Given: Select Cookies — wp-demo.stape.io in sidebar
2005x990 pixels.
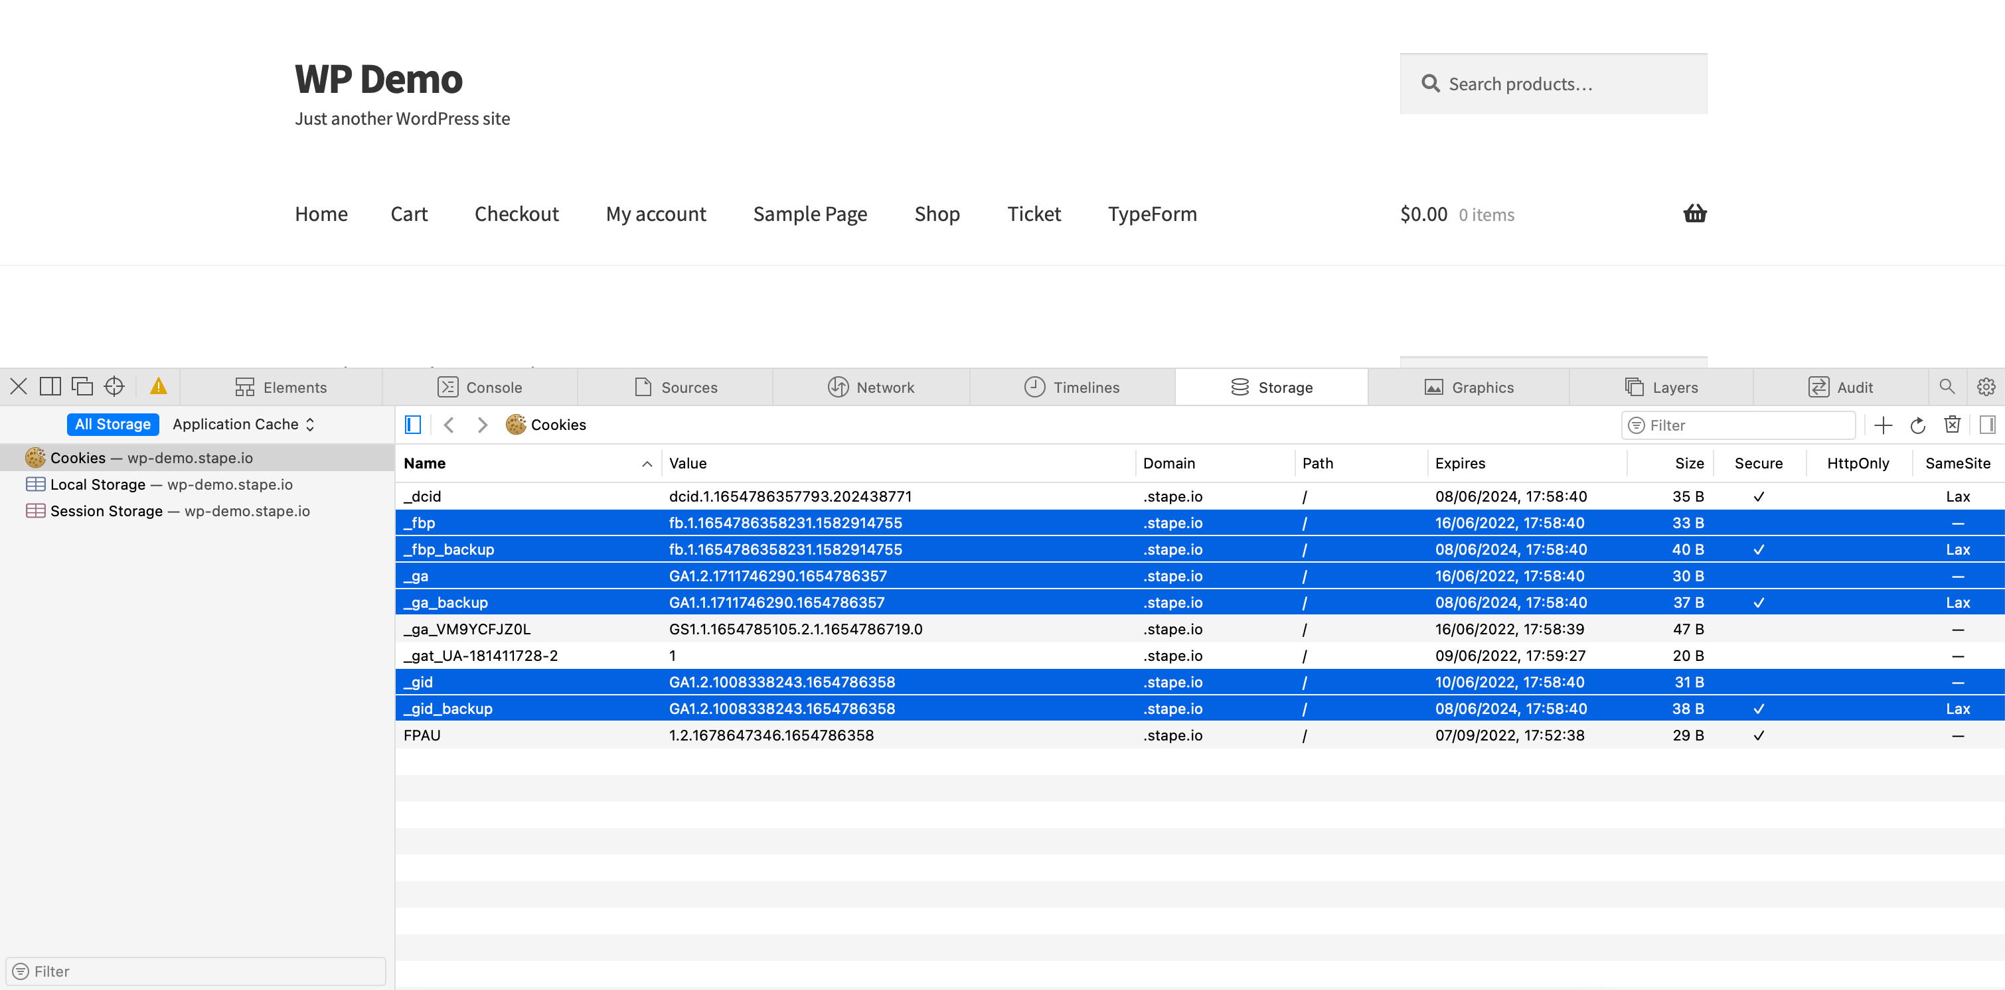Looking at the screenshot, I should (x=197, y=458).
